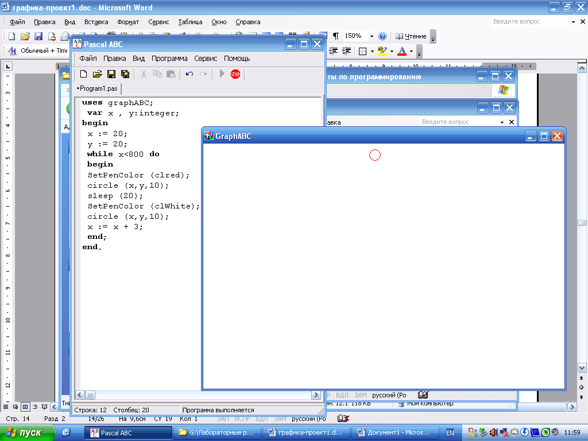
Task: Open Word's Справка menu
Action: click(248, 22)
